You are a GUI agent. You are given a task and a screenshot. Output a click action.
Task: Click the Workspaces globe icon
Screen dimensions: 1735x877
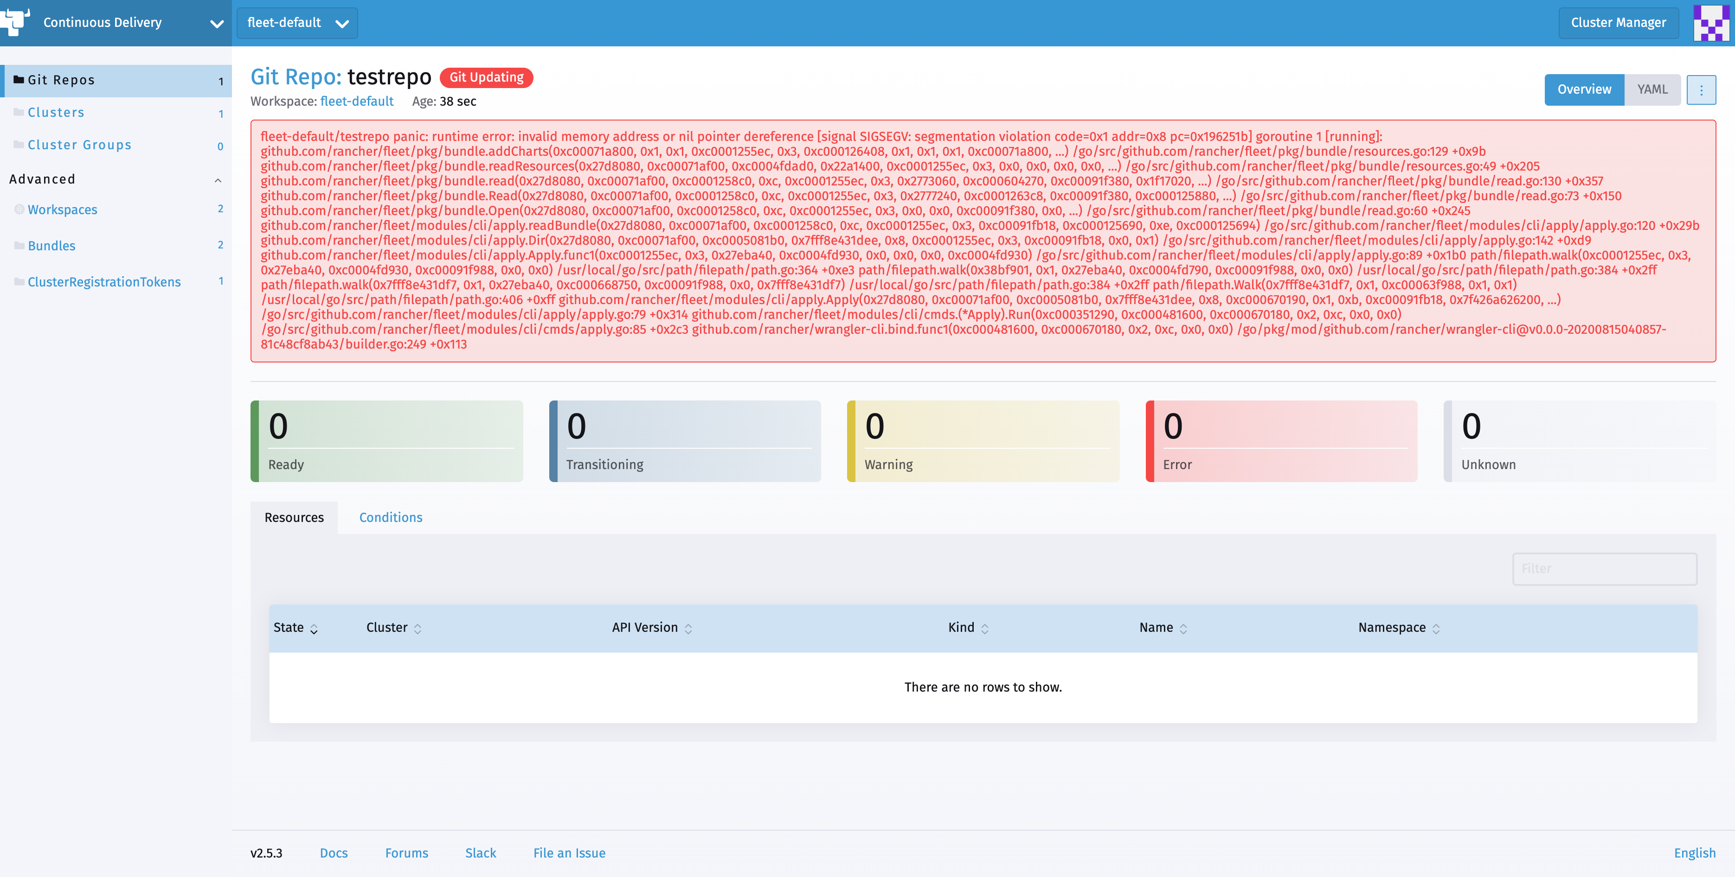(19, 209)
